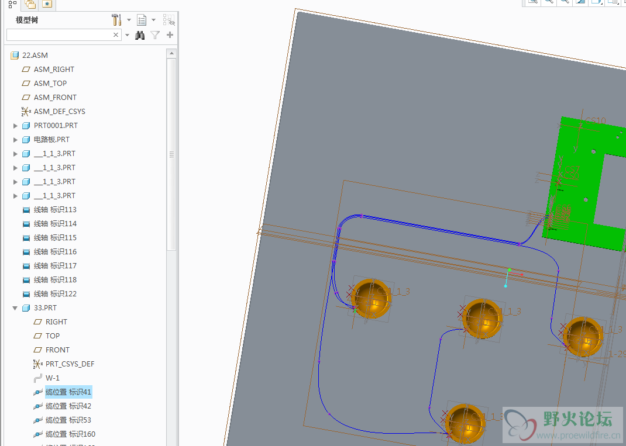Screen dimensions: 626x446
Task: Select ASM_FRONT in the model tree
Action: coord(55,98)
